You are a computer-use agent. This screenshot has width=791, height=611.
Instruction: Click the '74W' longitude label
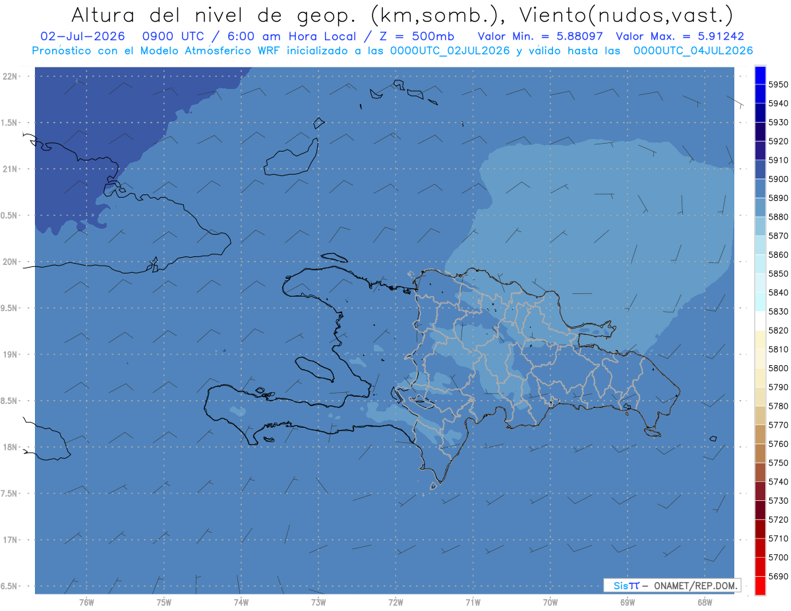[x=241, y=602]
